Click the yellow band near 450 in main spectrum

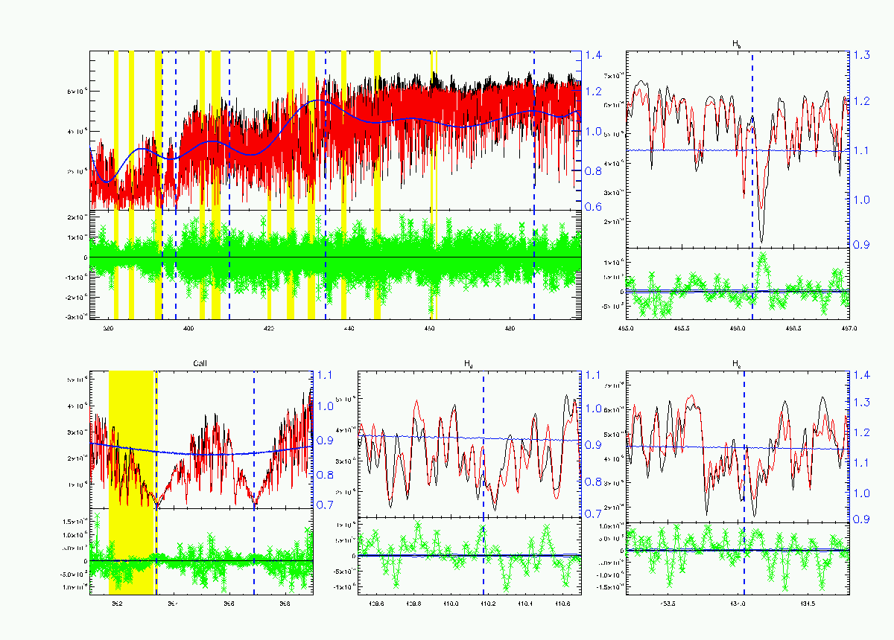click(x=434, y=185)
